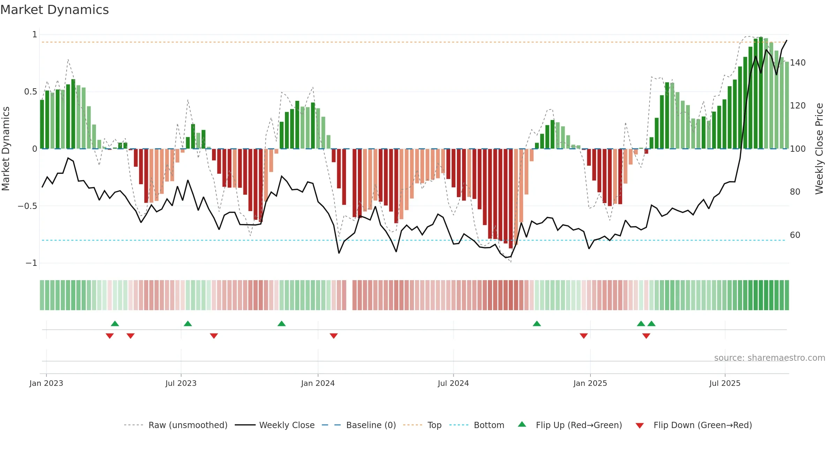The image size is (837, 471).
Task: Click the red flip-down marker just after Jan 2024
Action: 334,336
